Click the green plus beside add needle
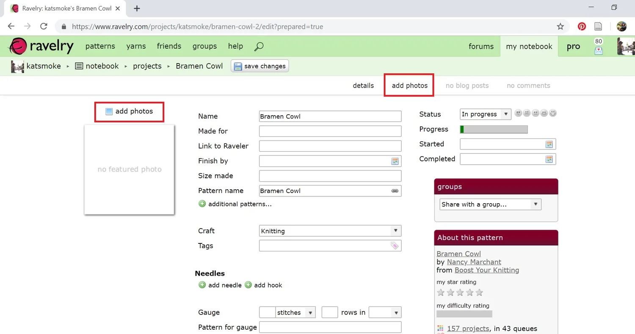The width and height of the screenshot is (635, 334). point(202,285)
